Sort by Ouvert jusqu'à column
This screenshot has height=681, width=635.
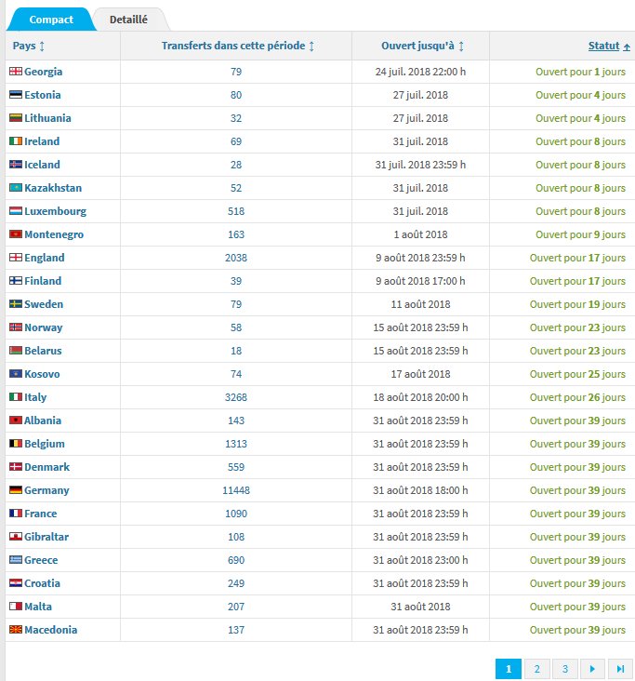(422, 46)
